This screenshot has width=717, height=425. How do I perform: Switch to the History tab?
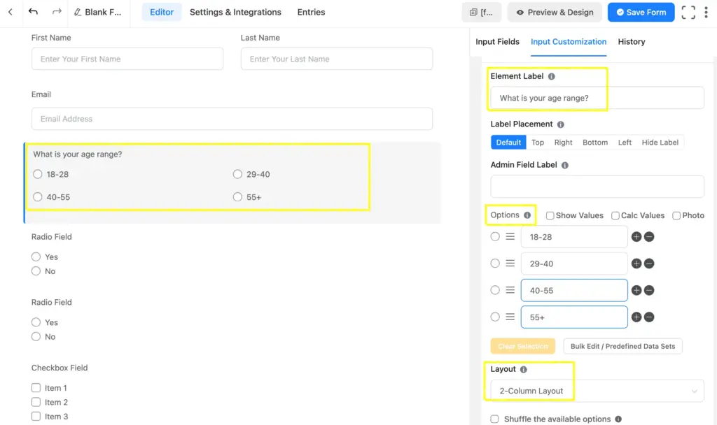point(631,42)
